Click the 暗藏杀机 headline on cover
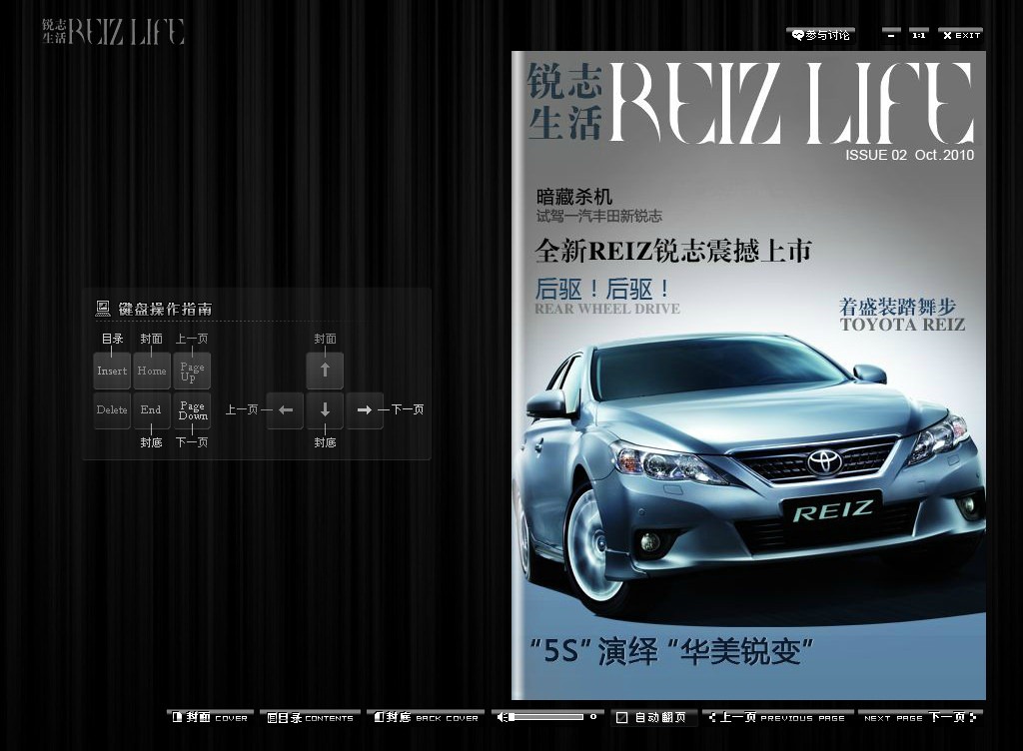 coord(574,196)
